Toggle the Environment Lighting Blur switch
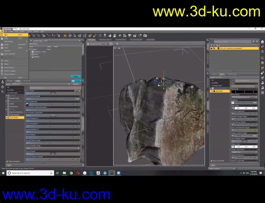The height and width of the screenshot is (203, 265). (x=53, y=116)
